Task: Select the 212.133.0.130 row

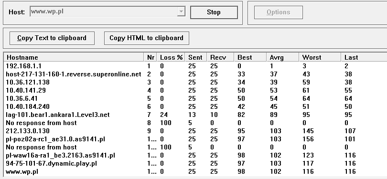Action: tap(195, 131)
